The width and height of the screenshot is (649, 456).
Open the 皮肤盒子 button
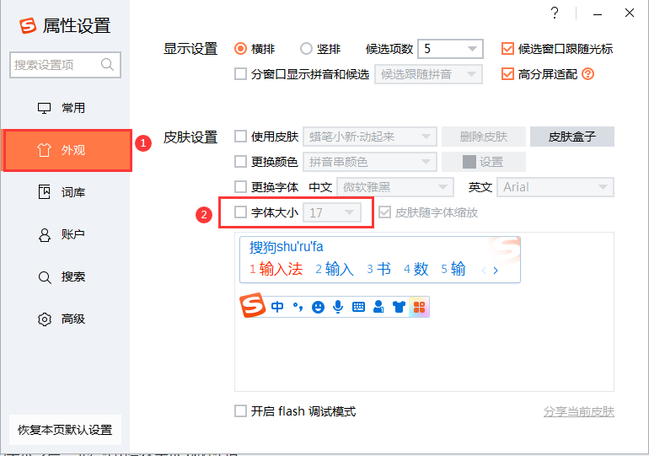(x=572, y=137)
